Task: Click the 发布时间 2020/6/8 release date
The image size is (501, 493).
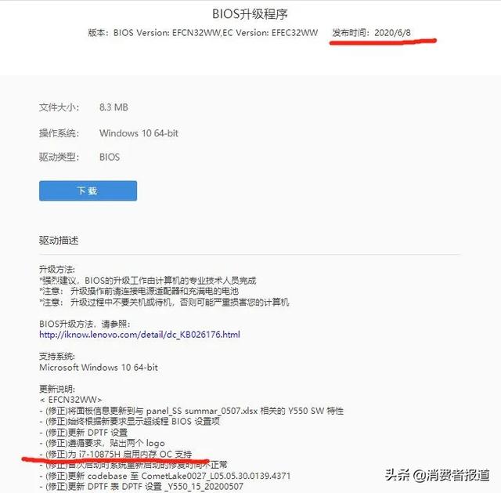Action: point(371,33)
